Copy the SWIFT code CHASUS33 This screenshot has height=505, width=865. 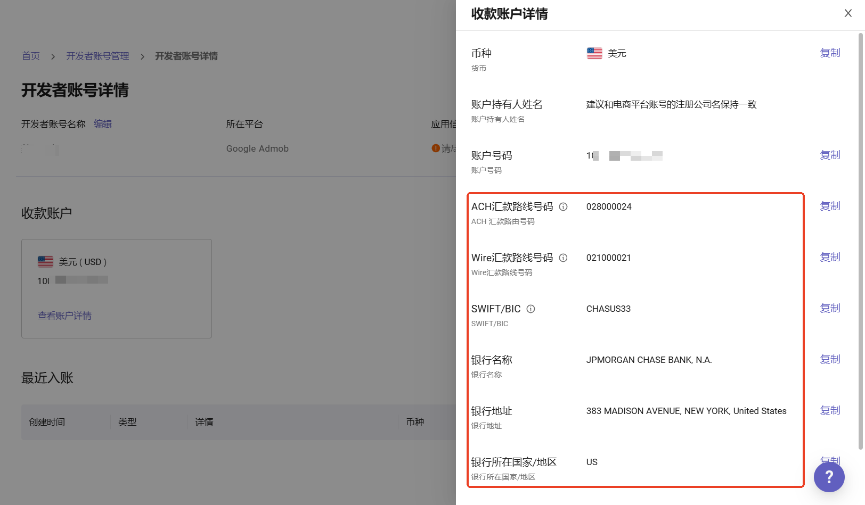[x=830, y=308]
